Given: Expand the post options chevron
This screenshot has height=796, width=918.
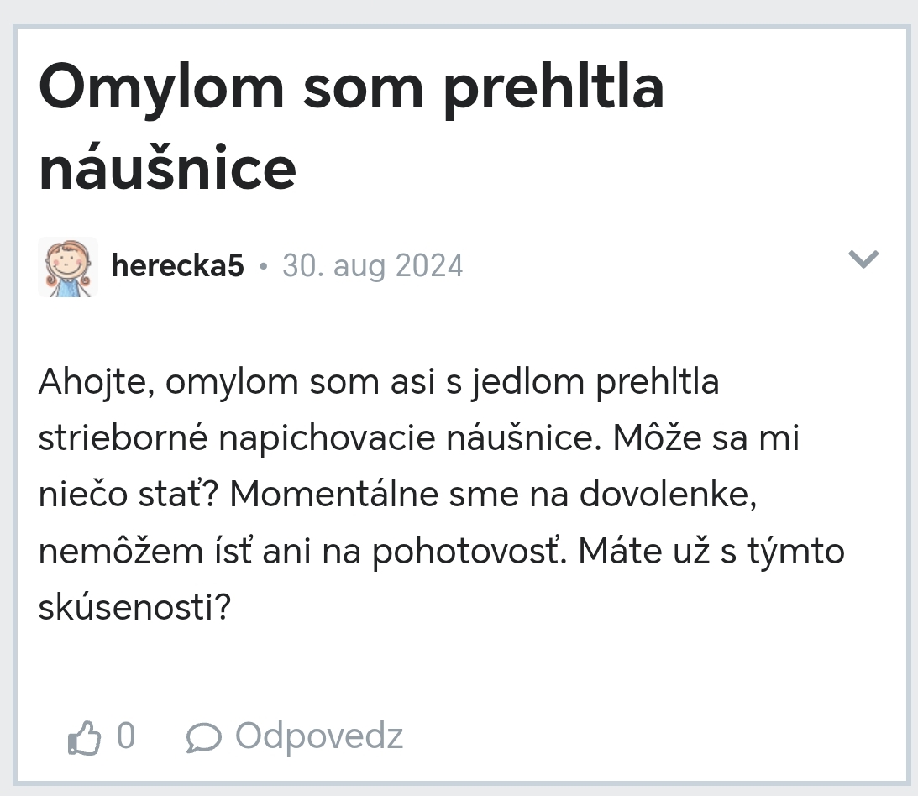Looking at the screenshot, I should [x=863, y=259].
